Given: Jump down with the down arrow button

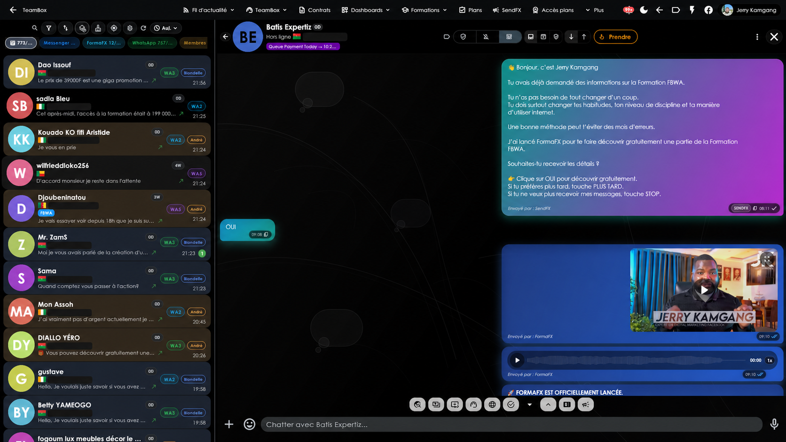Looking at the screenshot, I should (x=571, y=37).
